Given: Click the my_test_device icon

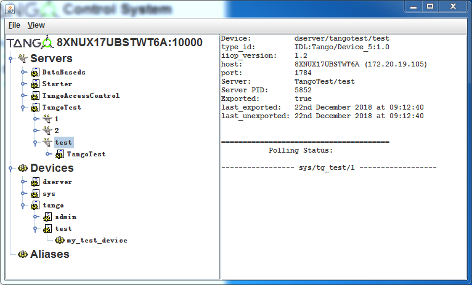Looking at the screenshot, I should pyautogui.click(x=60, y=240).
